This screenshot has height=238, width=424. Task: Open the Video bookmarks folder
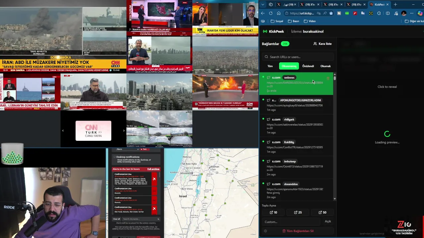click(x=310, y=21)
